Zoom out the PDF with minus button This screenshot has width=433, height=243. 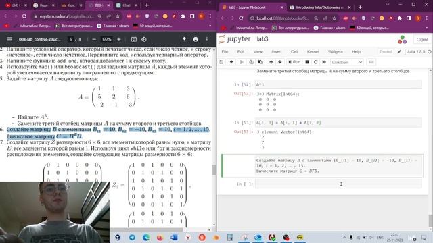click(x=94, y=39)
